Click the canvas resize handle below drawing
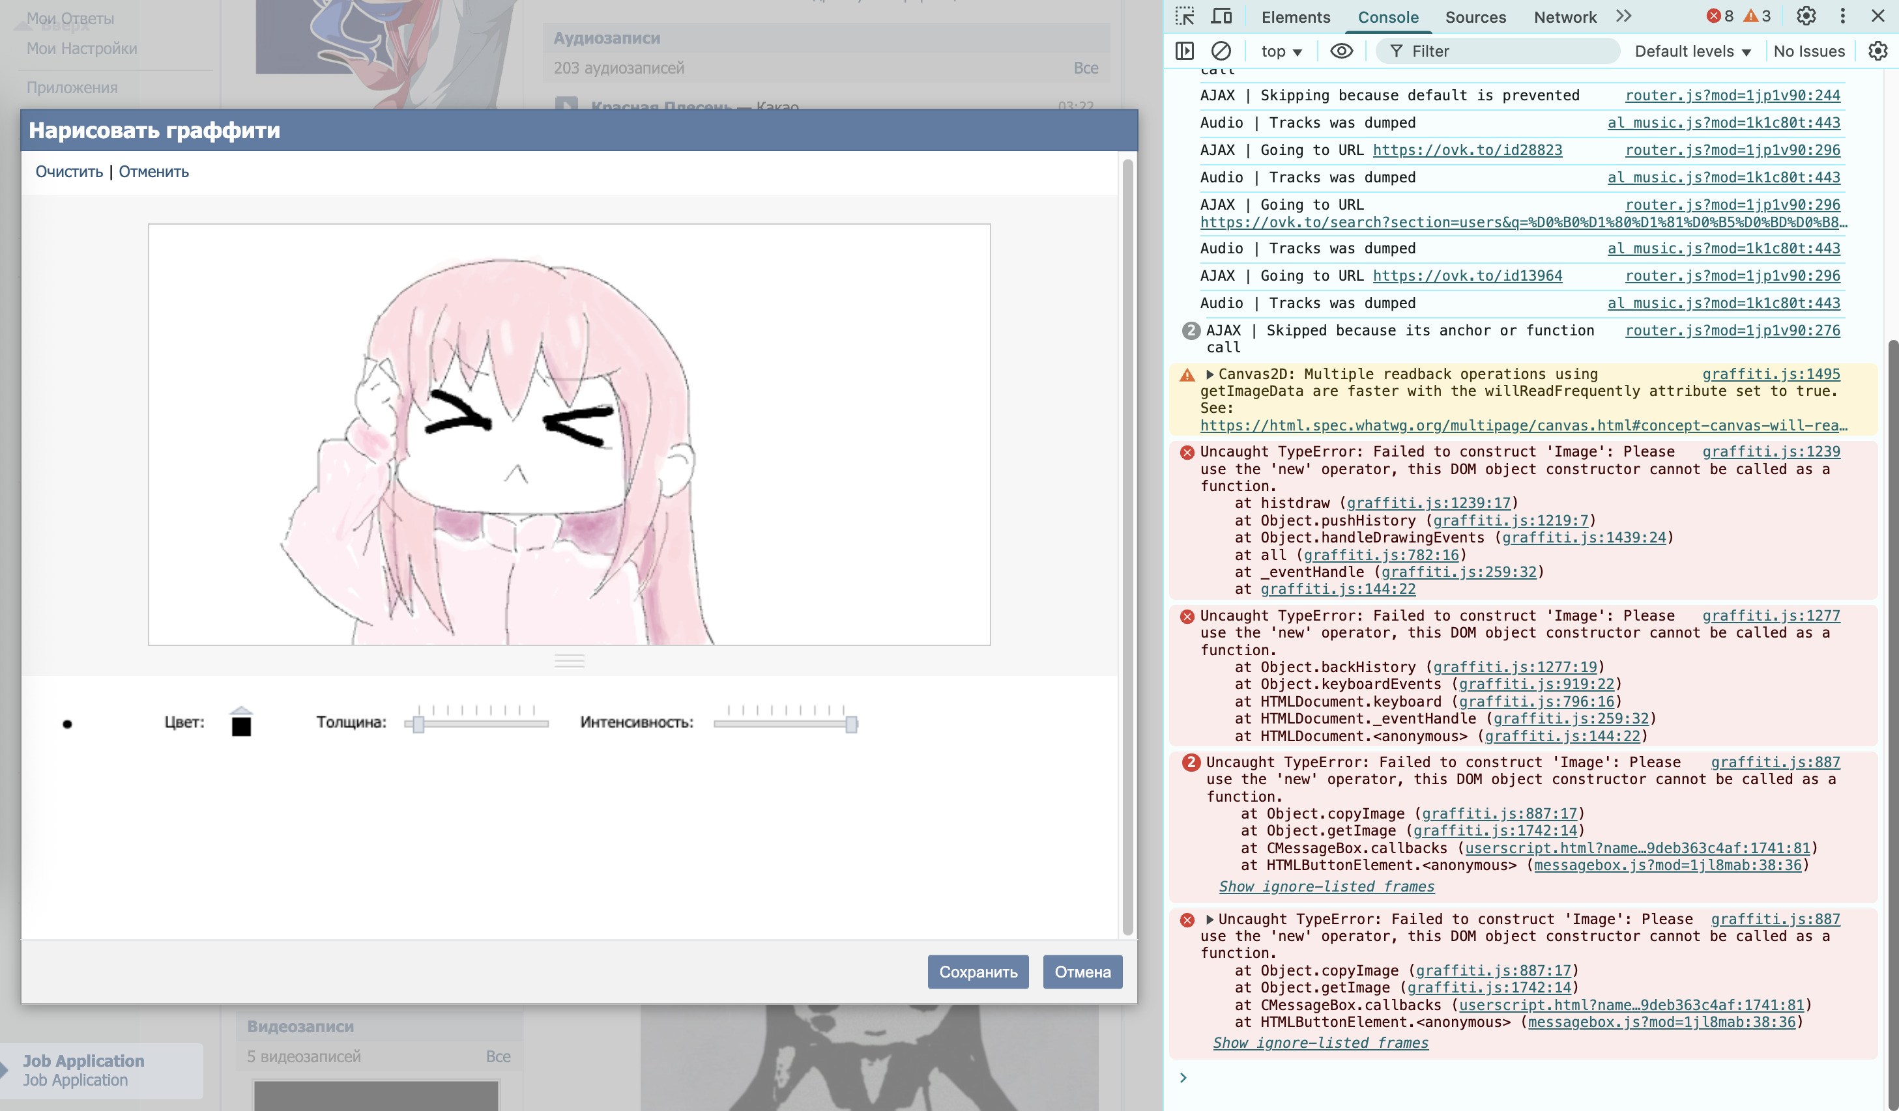The height and width of the screenshot is (1111, 1899). [569, 660]
